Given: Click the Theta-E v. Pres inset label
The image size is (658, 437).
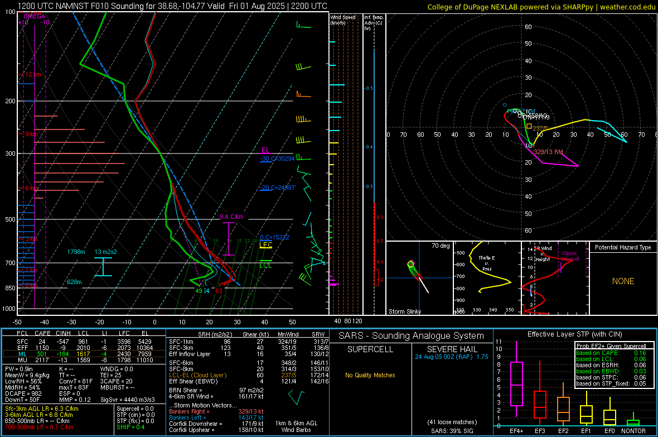Looking at the screenshot, I should tap(487, 263).
